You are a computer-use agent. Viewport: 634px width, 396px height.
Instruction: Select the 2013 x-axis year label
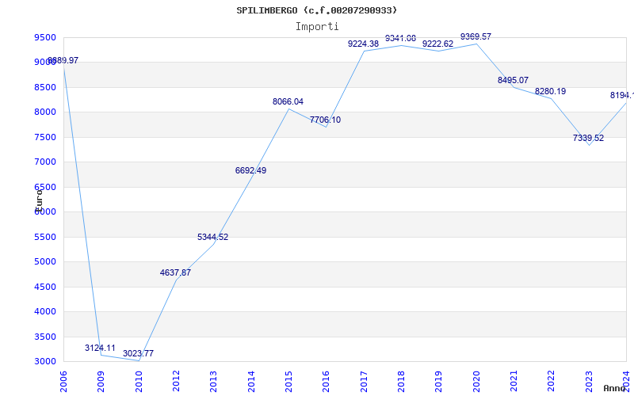pyautogui.click(x=213, y=382)
